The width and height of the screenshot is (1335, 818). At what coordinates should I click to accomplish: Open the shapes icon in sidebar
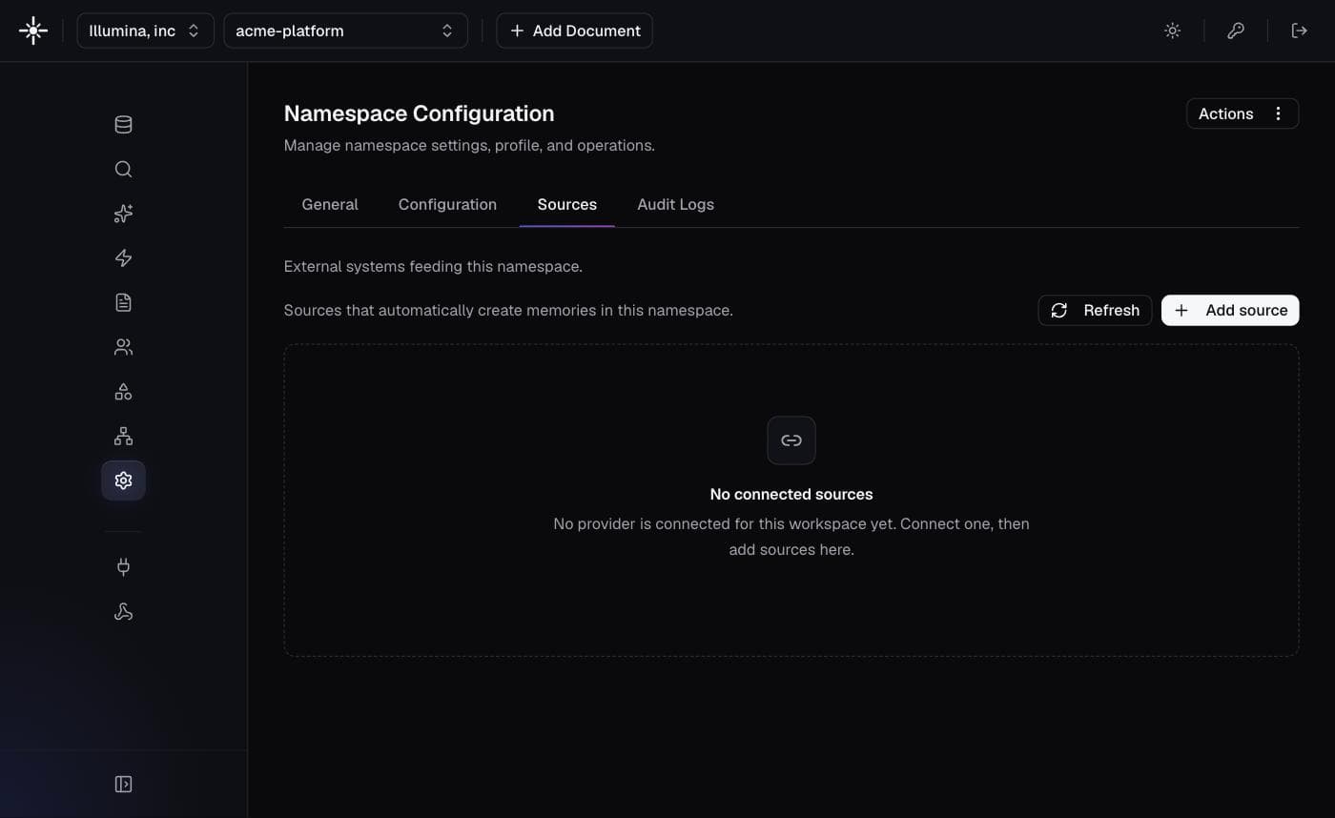[123, 392]
